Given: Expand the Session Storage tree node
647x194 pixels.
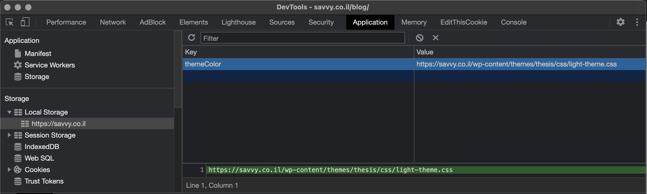Looking at the screenshot, I should [x=9, y=135].
